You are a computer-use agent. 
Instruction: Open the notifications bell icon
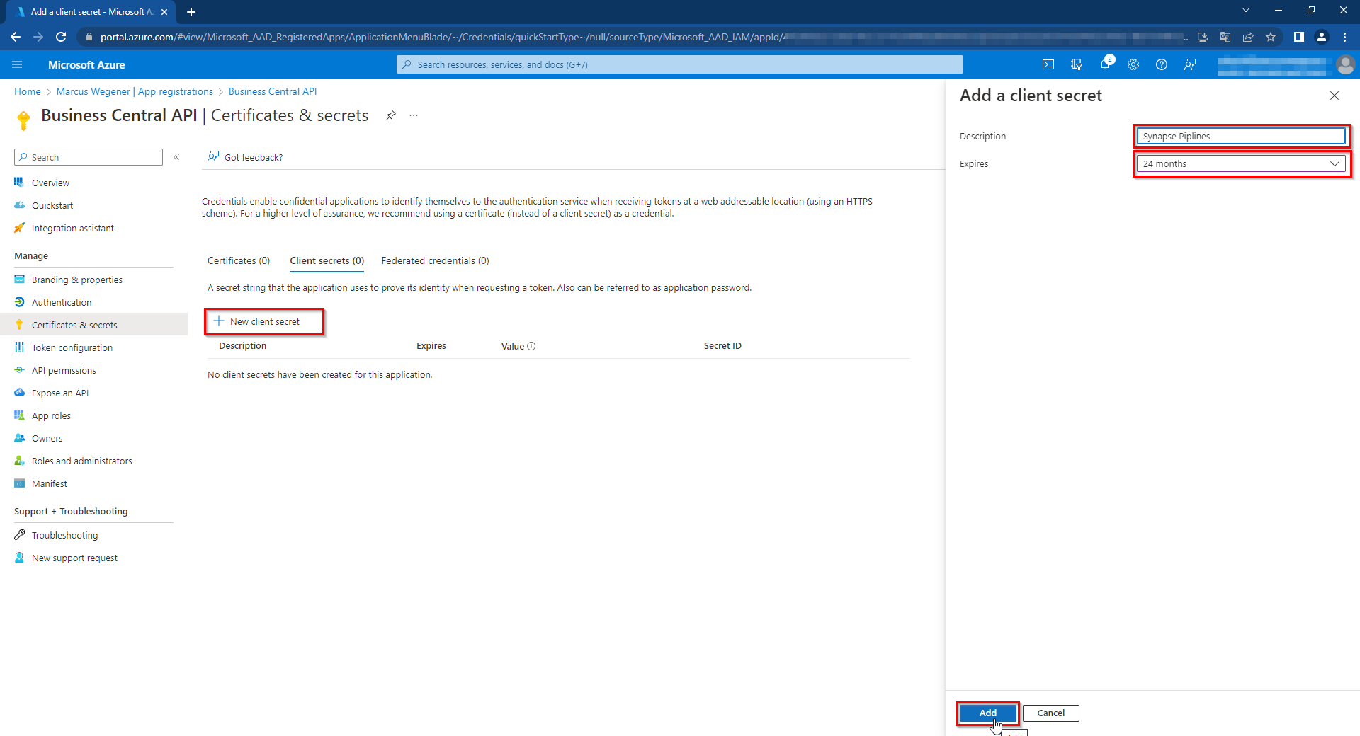[1105, 64]
